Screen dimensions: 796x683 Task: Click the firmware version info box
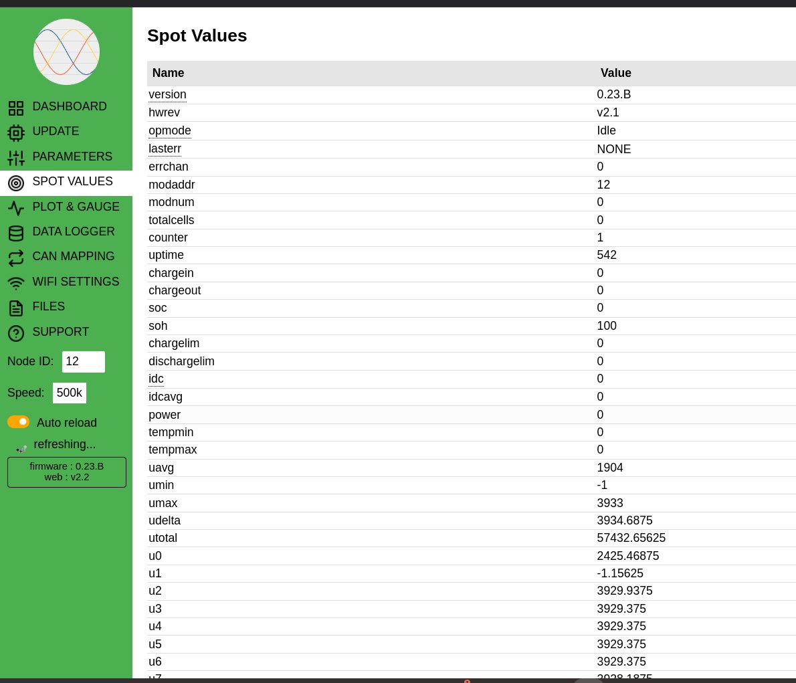pyautogui.click(x=67, y=472)
